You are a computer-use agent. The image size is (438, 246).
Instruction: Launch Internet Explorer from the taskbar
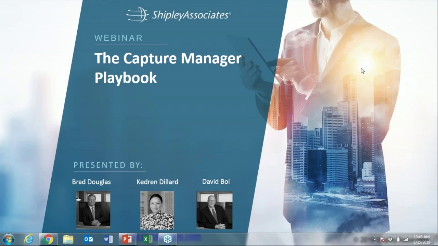click(28, 239)
